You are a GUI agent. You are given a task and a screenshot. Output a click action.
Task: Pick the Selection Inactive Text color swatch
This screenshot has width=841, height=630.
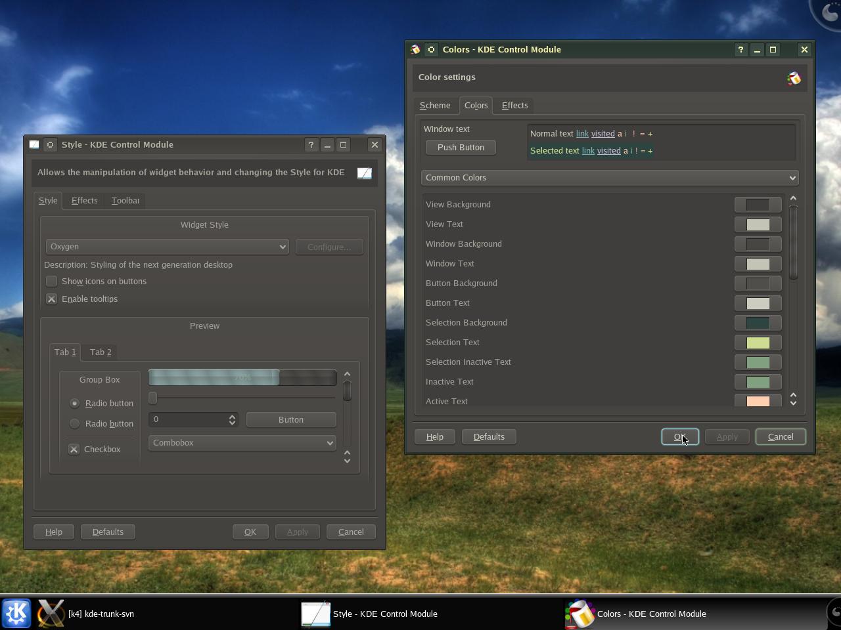pos(758,362)
